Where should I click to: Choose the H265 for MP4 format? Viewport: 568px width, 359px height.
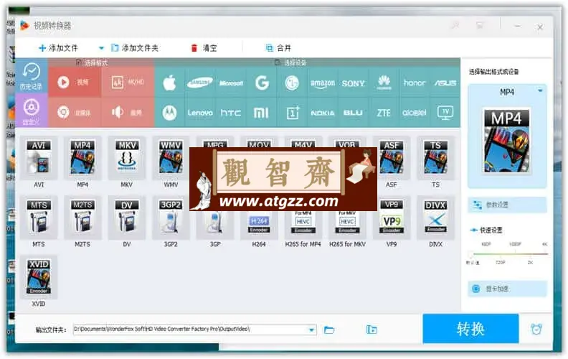303,228
